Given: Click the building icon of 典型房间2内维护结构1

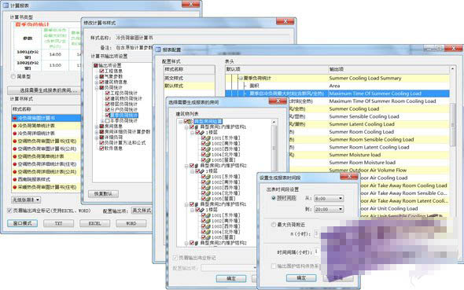Looking at the screenshot, I should pos(197,204).
